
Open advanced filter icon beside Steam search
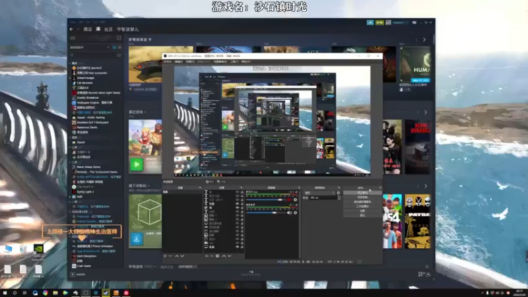pos(119,55)
